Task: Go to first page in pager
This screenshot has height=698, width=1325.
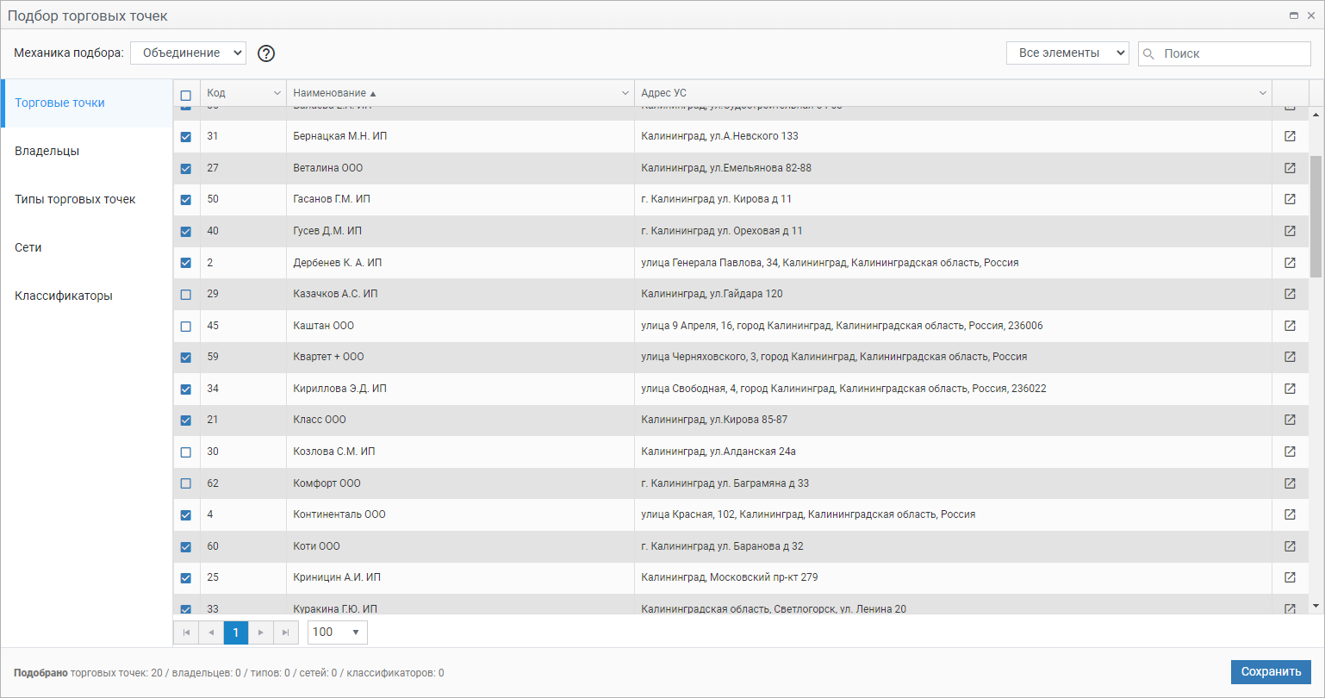Action: click(x=186, y=633)
